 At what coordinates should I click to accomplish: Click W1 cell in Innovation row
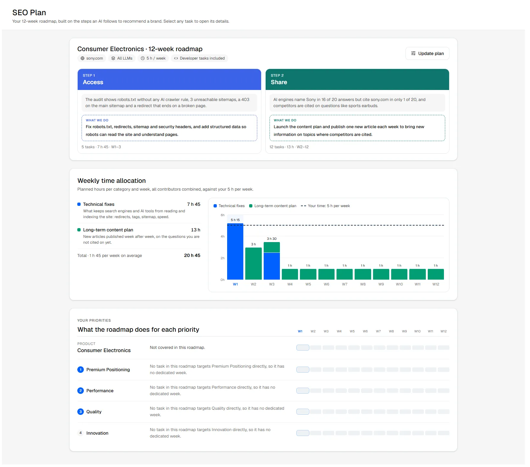(303, 433)
